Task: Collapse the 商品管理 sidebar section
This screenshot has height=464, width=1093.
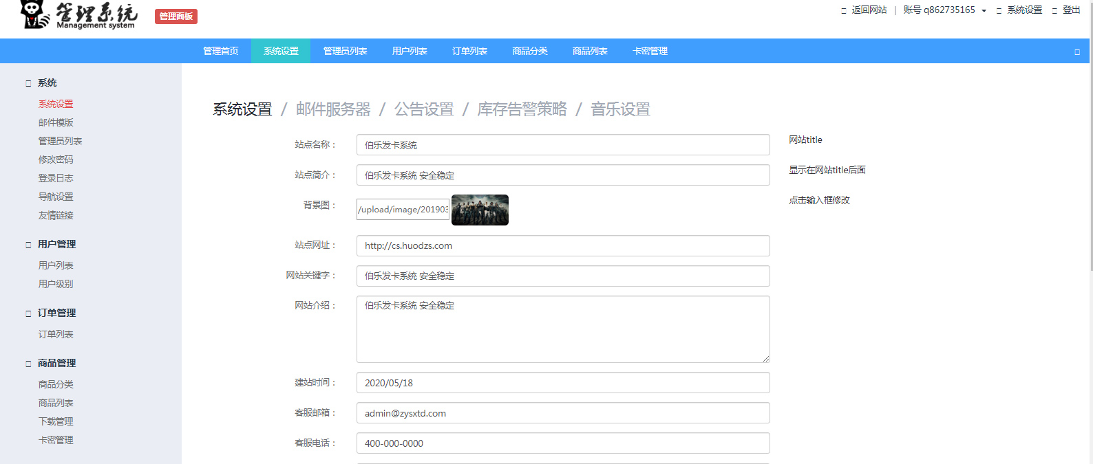Action: tap(29, 364)
